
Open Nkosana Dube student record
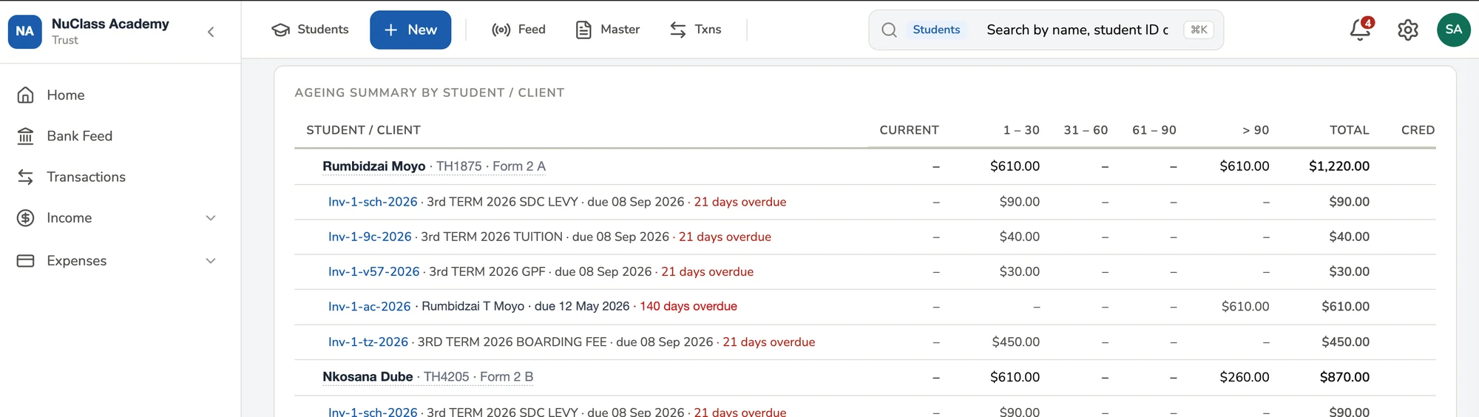pyautogui.click(x=368, y=377)
